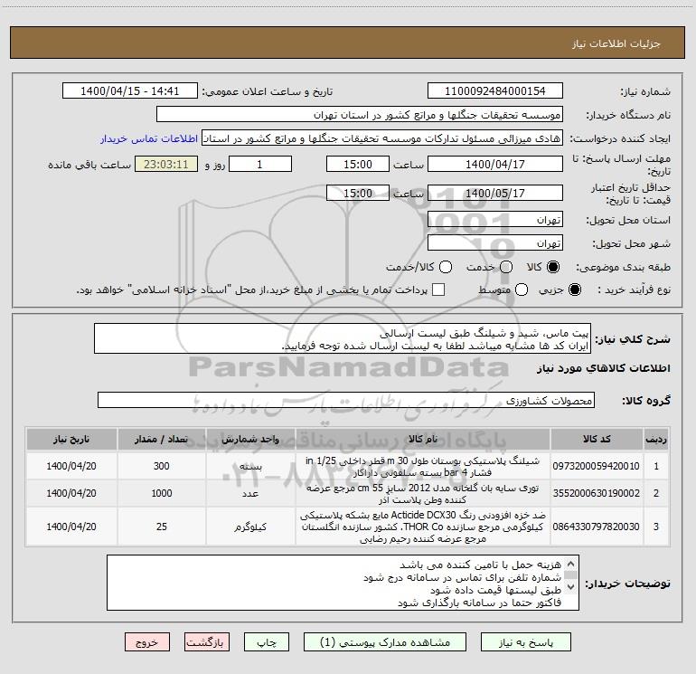Click the public announcement date-time field
The height and width of the screenshot is (674, 696).
point(130,91)
